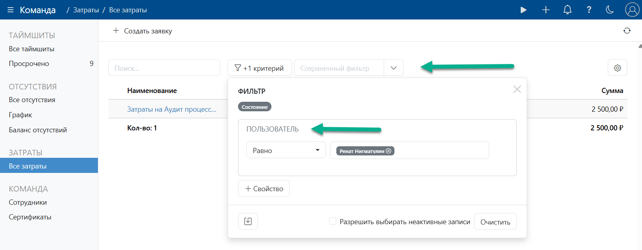Screen dimensions: 642x250
Task: Add a filter with + Свойство
Action: coord(264,188)
